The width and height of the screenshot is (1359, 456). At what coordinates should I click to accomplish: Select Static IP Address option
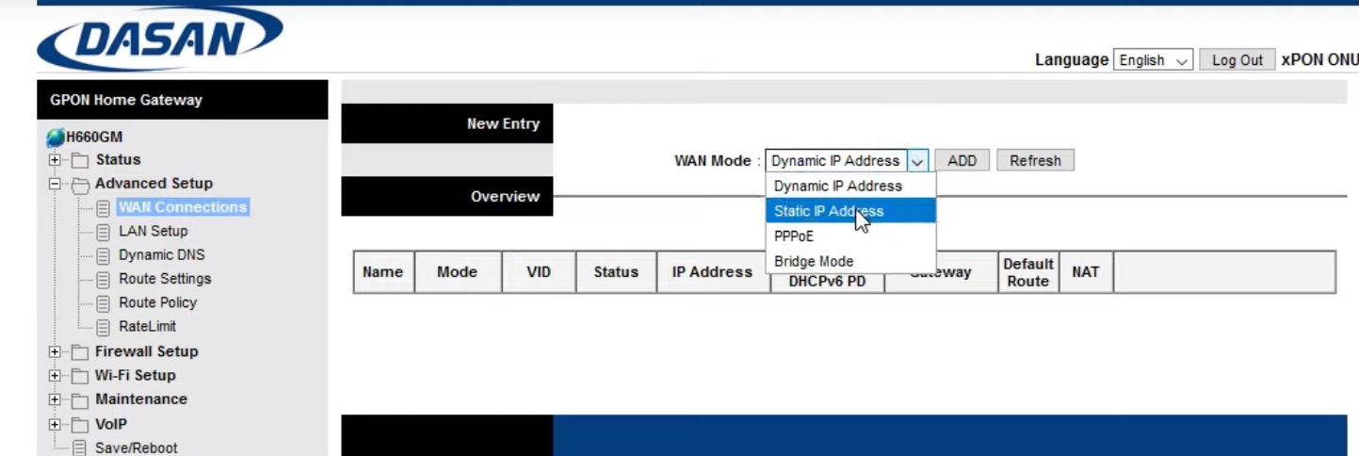point(829,211)
